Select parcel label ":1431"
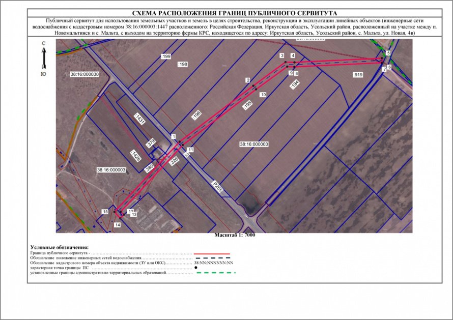 pos(139,119)
